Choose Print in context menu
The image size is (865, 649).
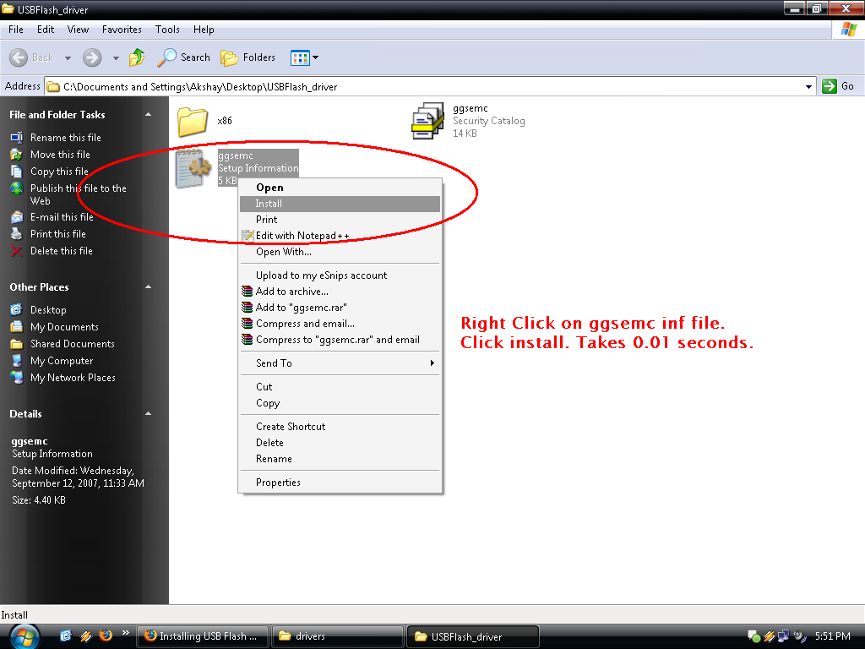coord(340,220)
